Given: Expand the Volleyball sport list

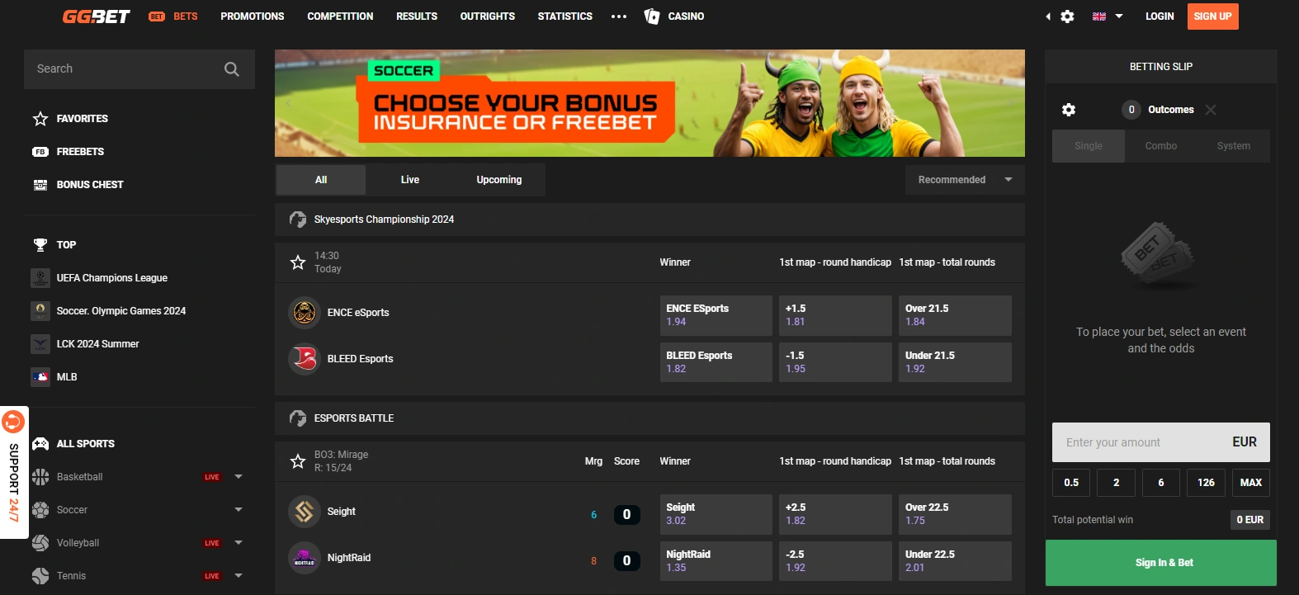Looking at the screenshot, I should tap(239, 543).
